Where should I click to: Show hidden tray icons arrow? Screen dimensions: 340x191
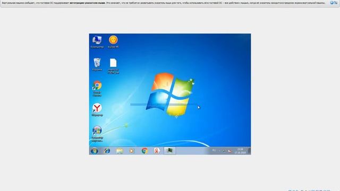point(219,151)
